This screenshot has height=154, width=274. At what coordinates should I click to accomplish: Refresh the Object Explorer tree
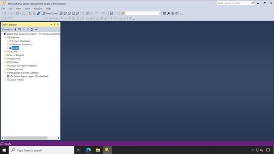[32, 30]
